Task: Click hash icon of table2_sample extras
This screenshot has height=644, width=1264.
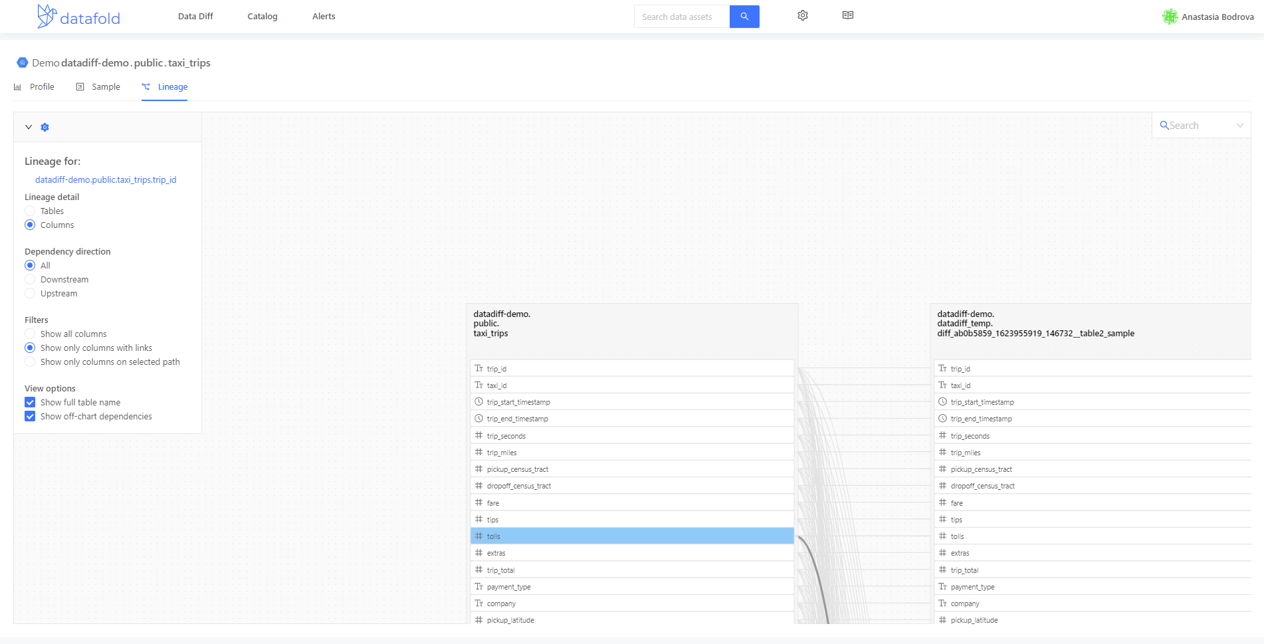Action: pos(942,552)
